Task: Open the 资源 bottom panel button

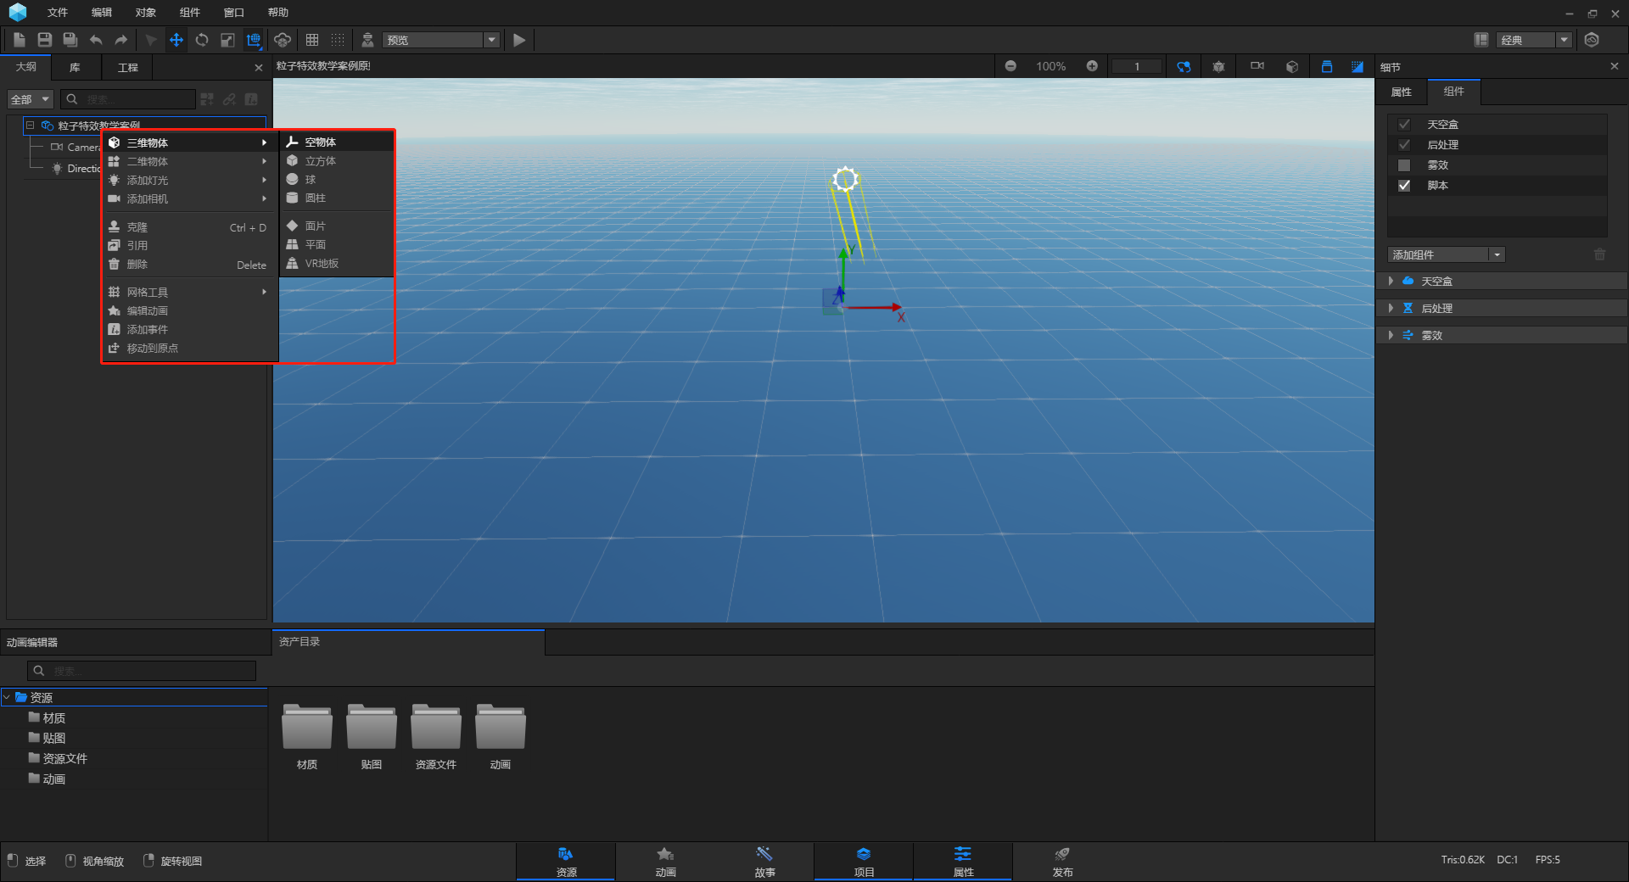Action: pyautogui.click(x=566, y=862)
